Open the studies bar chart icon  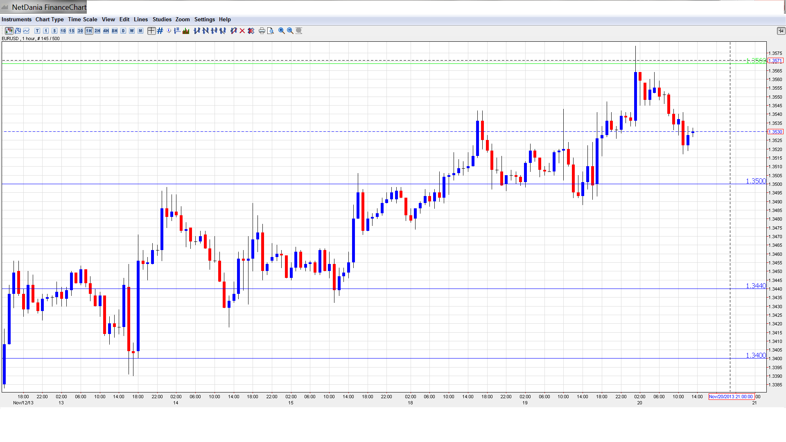pos(186,31)
